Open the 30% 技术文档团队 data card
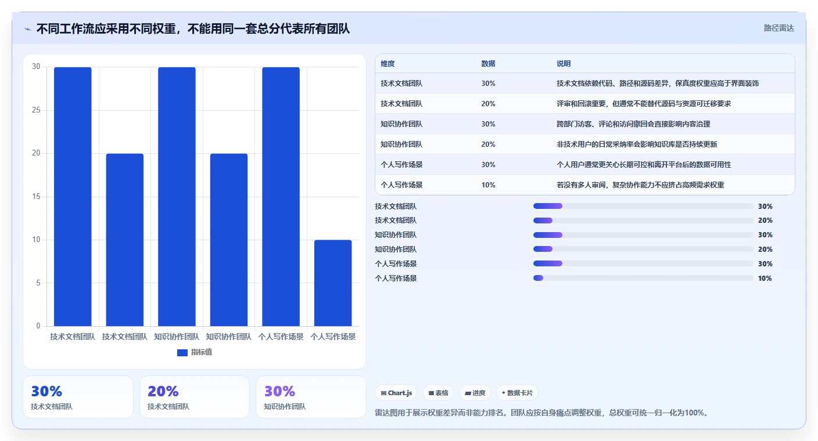This screenshot has width=818, height=441. point(78,397)
